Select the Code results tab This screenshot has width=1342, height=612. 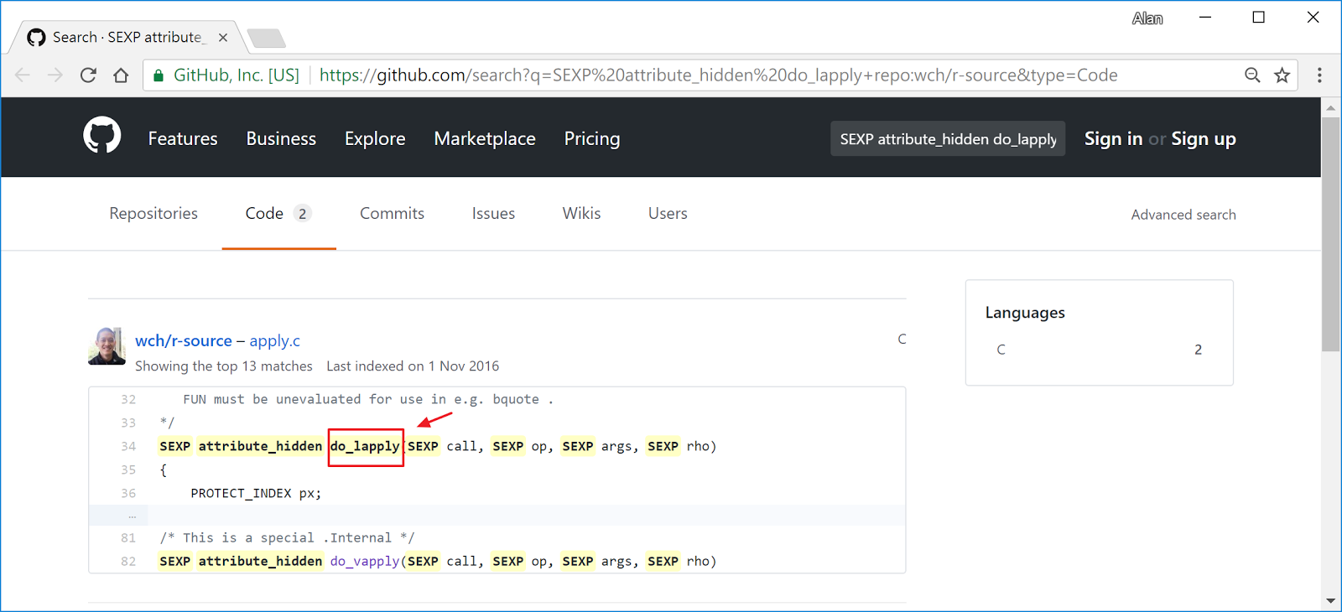(278, 214)
